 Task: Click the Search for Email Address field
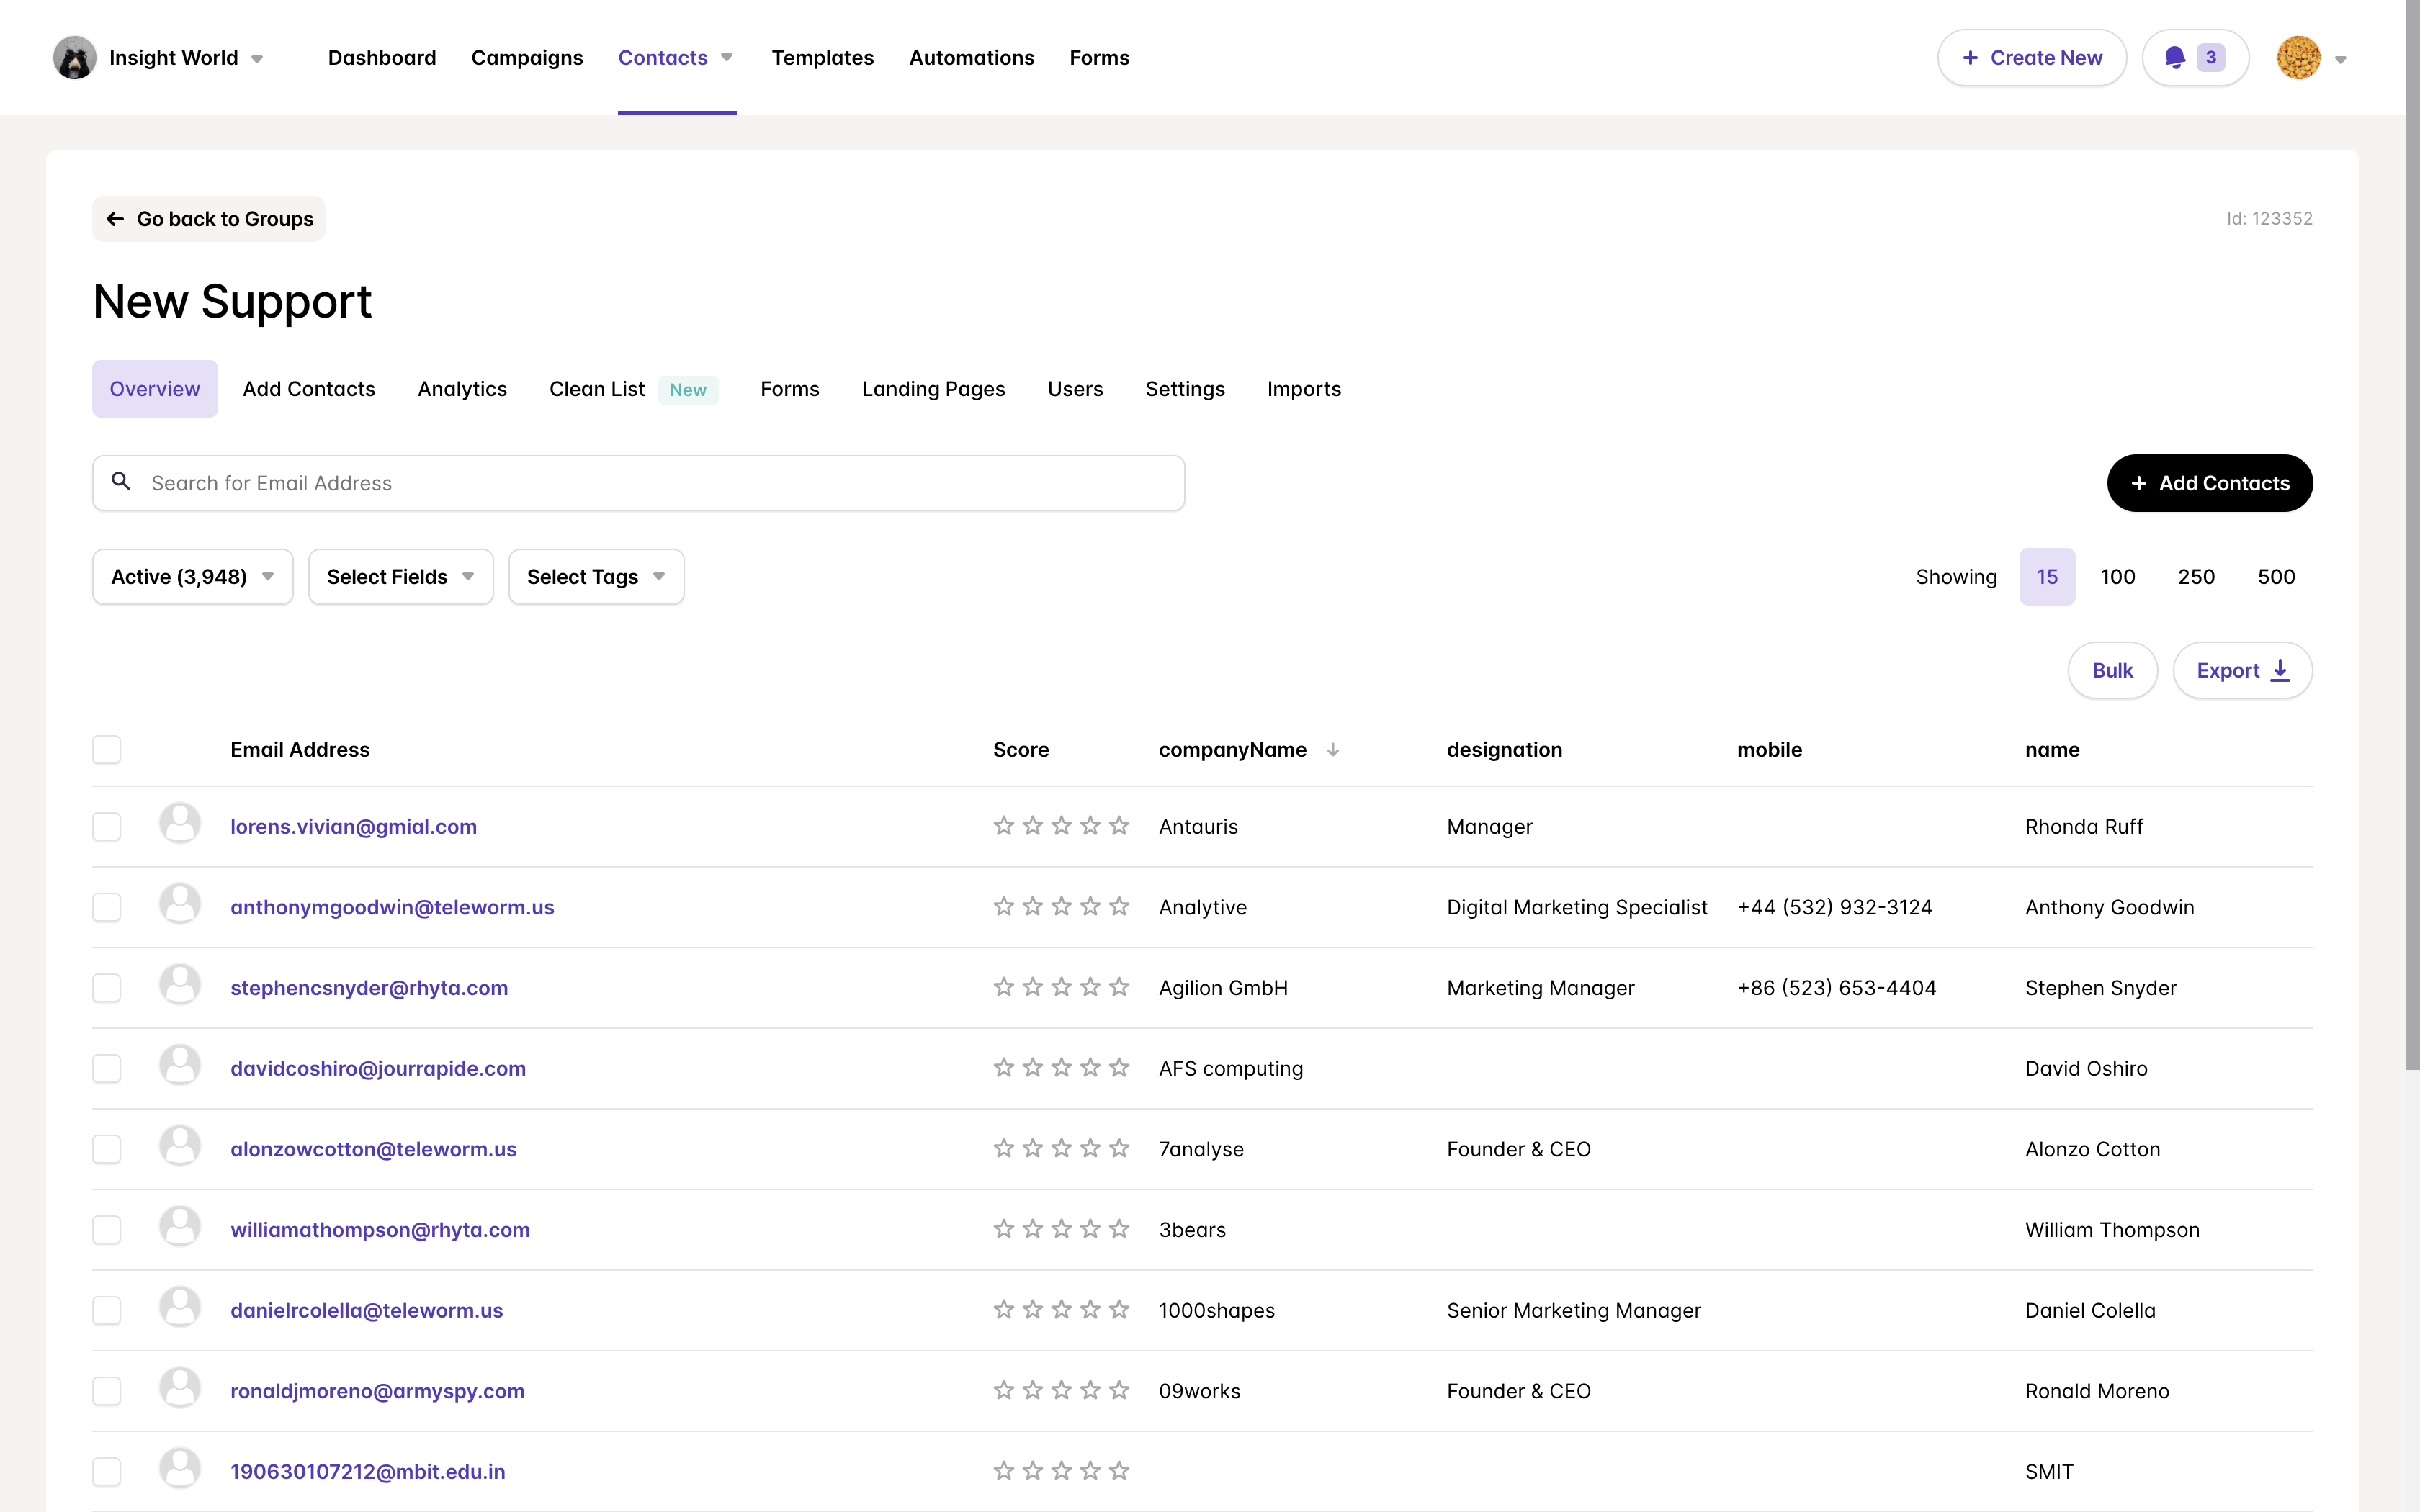639,483
